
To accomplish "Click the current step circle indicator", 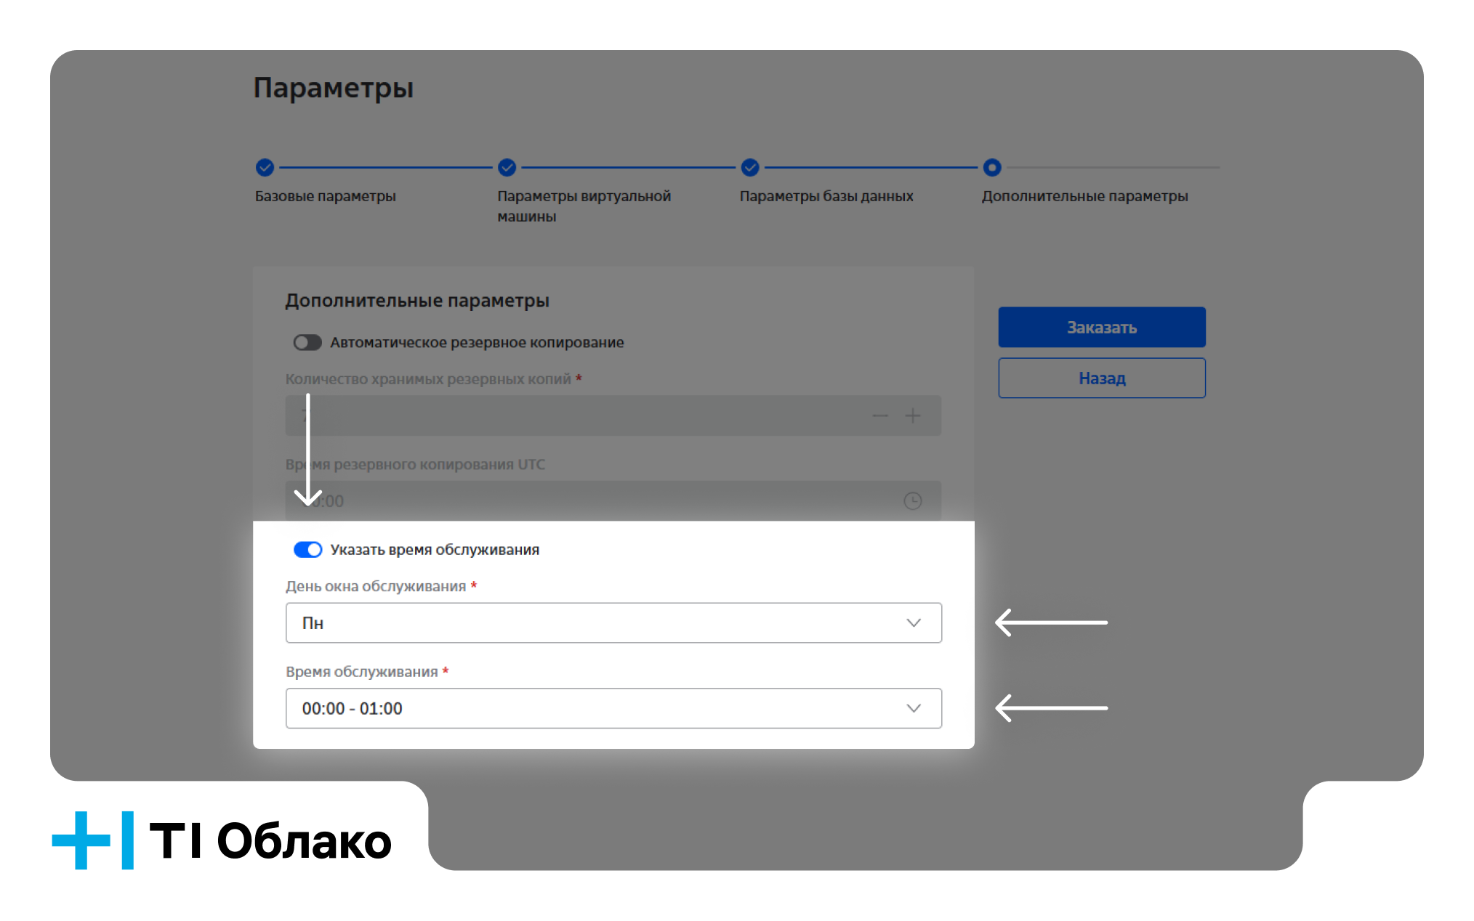I will click(992, 168).
